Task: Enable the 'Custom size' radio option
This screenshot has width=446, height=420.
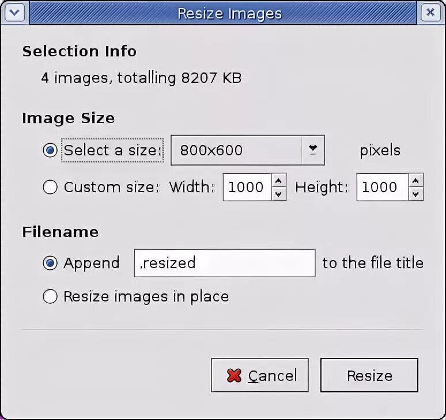Action: click(50, 187)
